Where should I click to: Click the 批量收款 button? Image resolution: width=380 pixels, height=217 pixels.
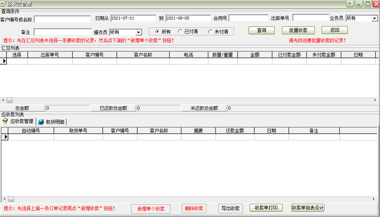click(x=298, y=31)
